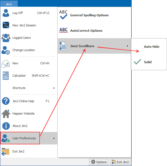Open General Spelling Options
The image size is (167, 166).
pyautogui.click(x=94, y=15)
